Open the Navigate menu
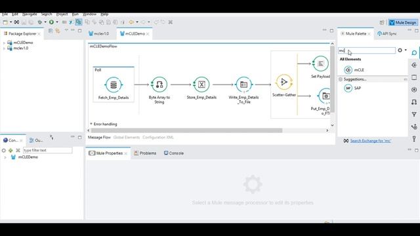420x236 pixels. tap(30, 14)
